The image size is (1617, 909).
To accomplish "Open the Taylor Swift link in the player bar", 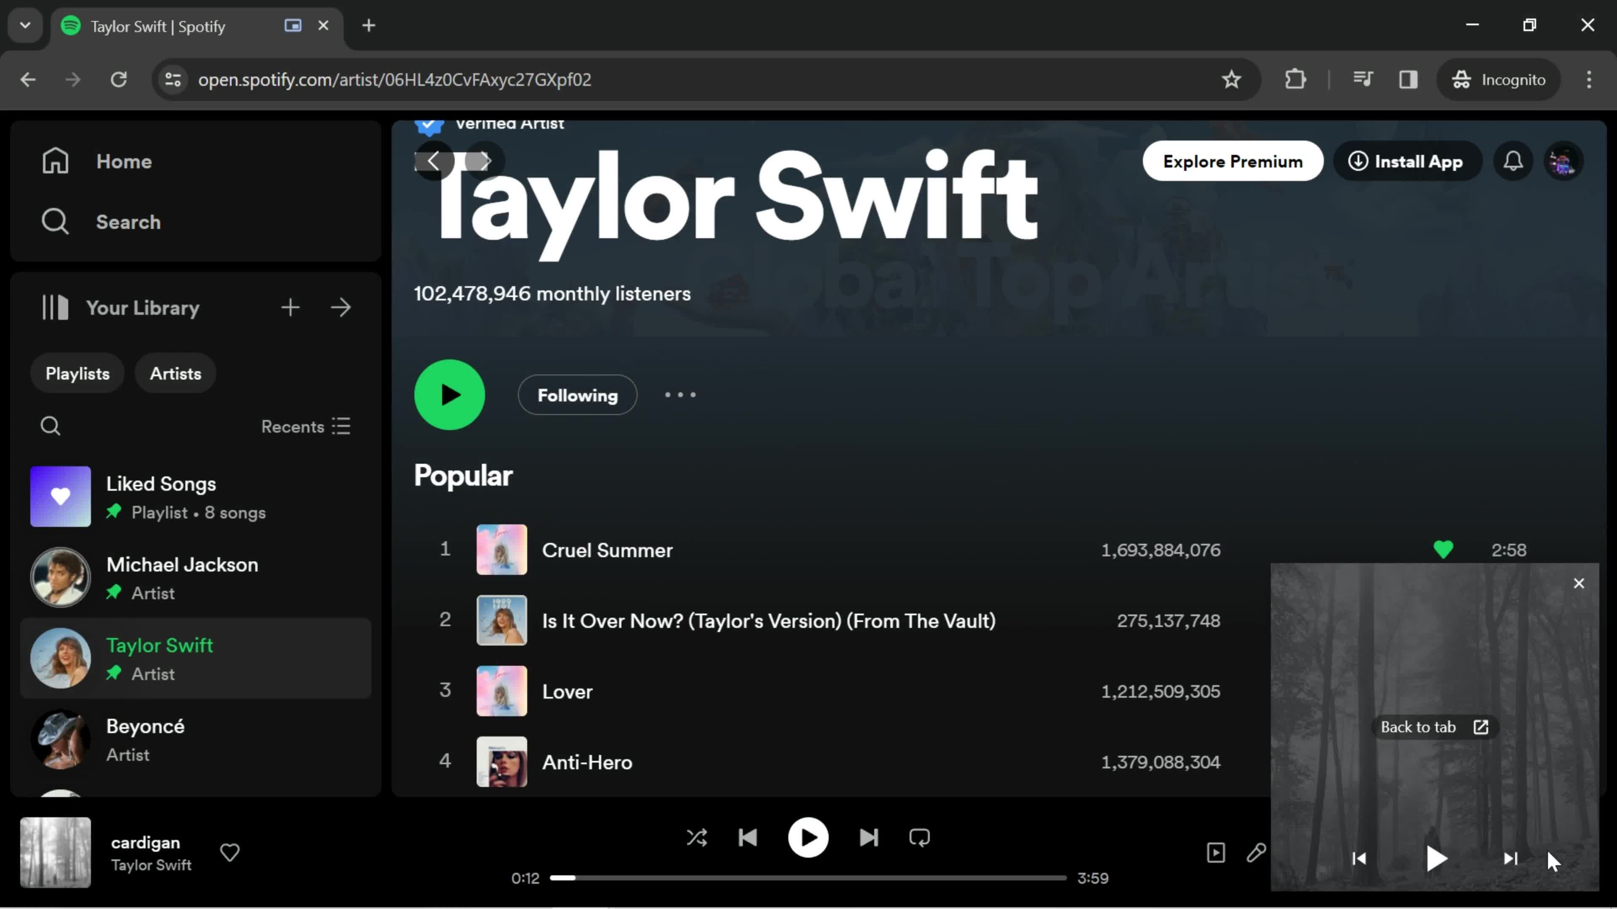I will point(151,865).
